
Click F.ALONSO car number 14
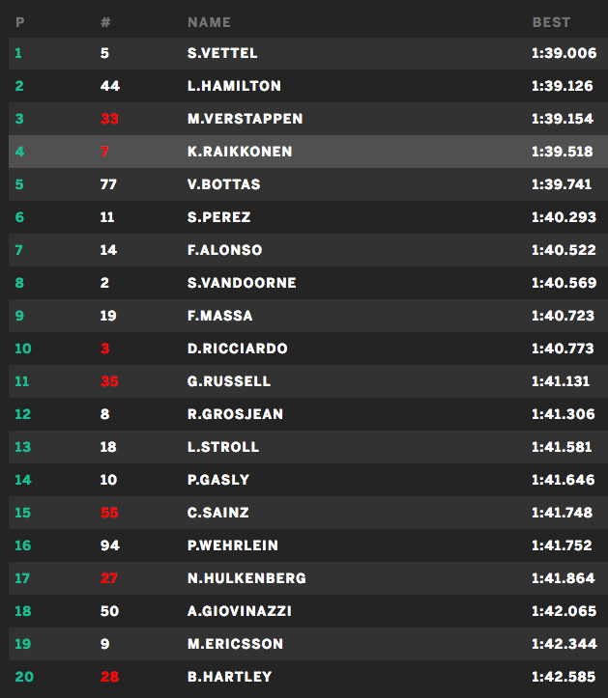pyautogui.click(x=108, y=250)
